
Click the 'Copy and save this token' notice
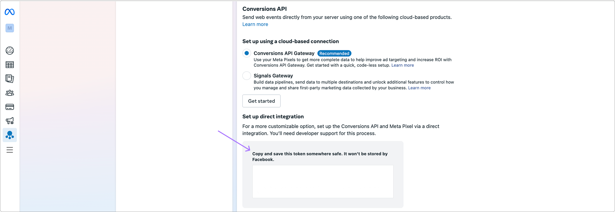pyautogui.click(x=320, y=157)
